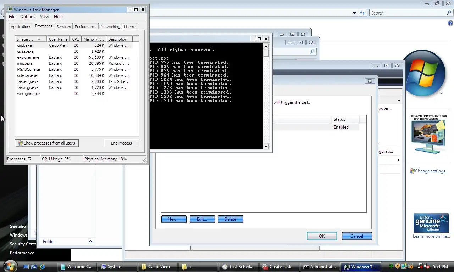
Task: Click the refresh arrows button beside address bar
Action: [362, 13]
